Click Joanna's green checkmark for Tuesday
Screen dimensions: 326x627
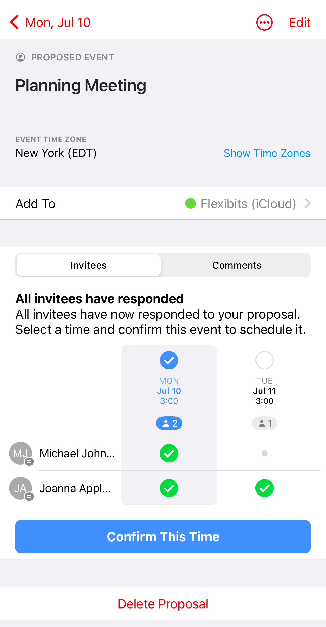pos(265,488)
